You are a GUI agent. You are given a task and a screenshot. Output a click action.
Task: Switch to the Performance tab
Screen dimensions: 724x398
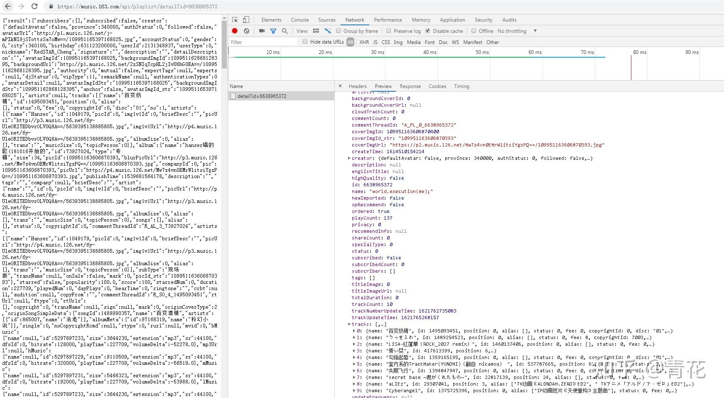pos(388,20)
